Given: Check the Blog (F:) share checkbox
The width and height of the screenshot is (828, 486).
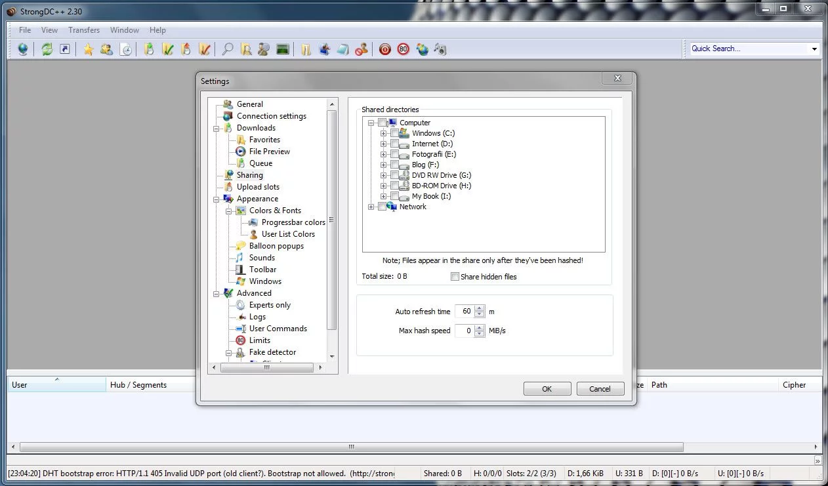Looking at the screenshot, I should click(394, 165).
